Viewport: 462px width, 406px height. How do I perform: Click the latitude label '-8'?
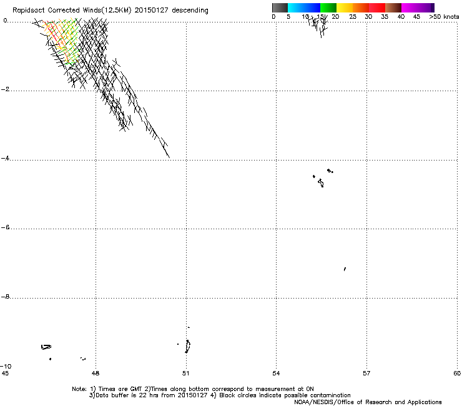point(5,296)
